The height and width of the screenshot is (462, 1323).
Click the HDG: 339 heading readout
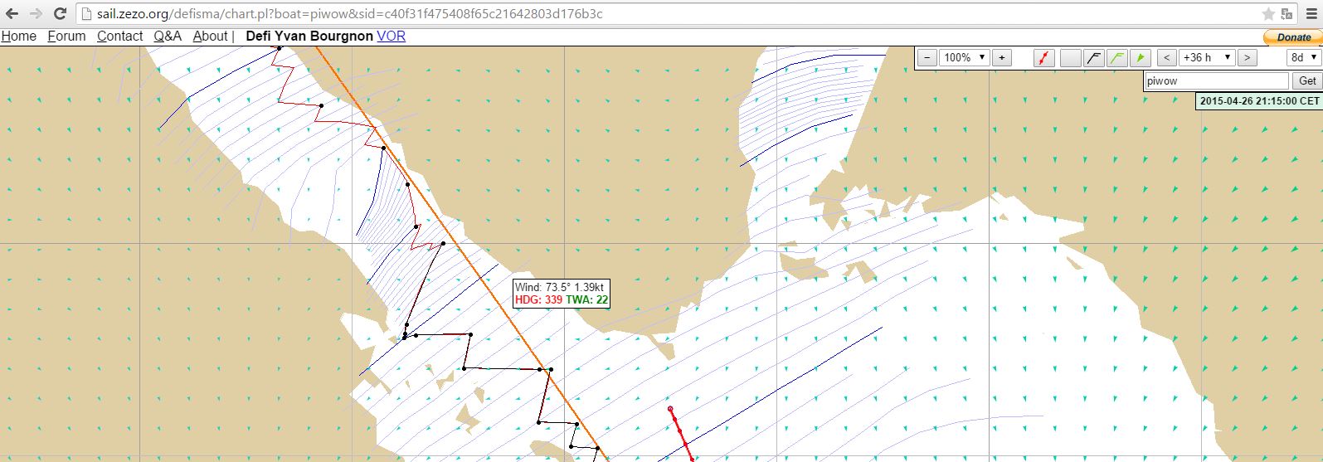tap(538, 299)
